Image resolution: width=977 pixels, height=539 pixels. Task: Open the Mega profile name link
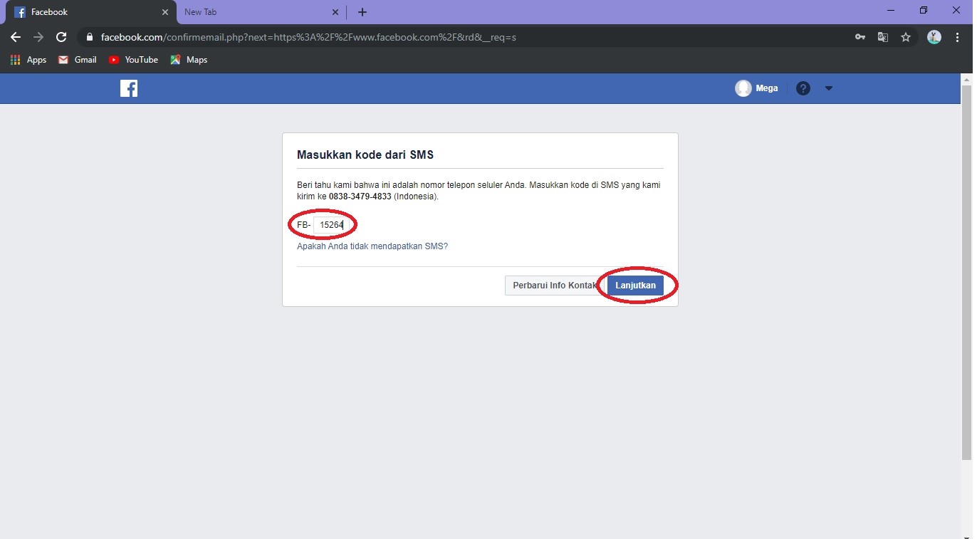pyautogui.click(x=767, y=88)
